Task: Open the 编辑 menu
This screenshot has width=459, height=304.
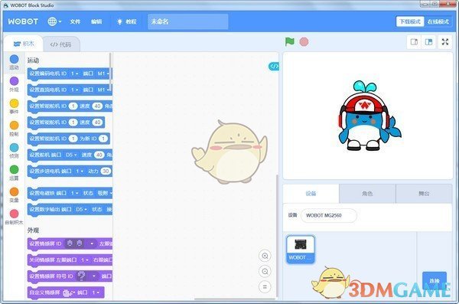Action: pos(96,21)
